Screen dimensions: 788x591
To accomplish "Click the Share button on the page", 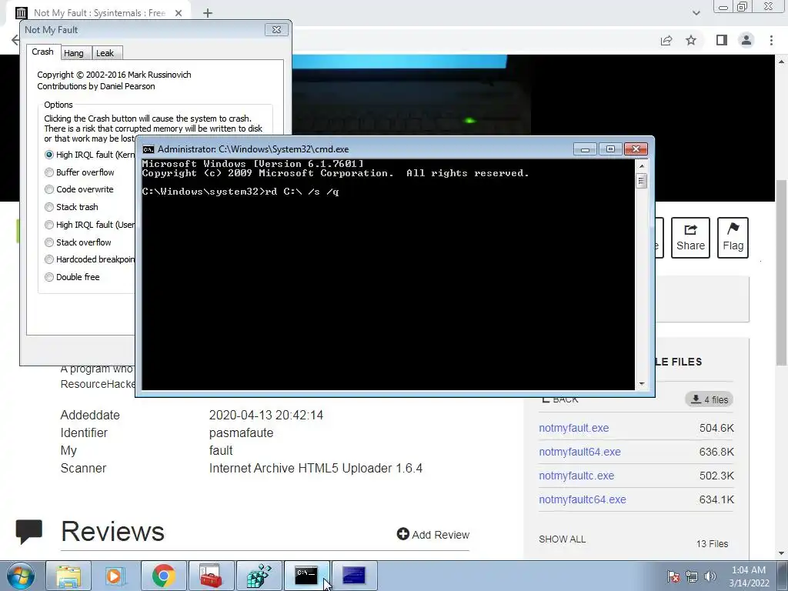I will [690, 238].
